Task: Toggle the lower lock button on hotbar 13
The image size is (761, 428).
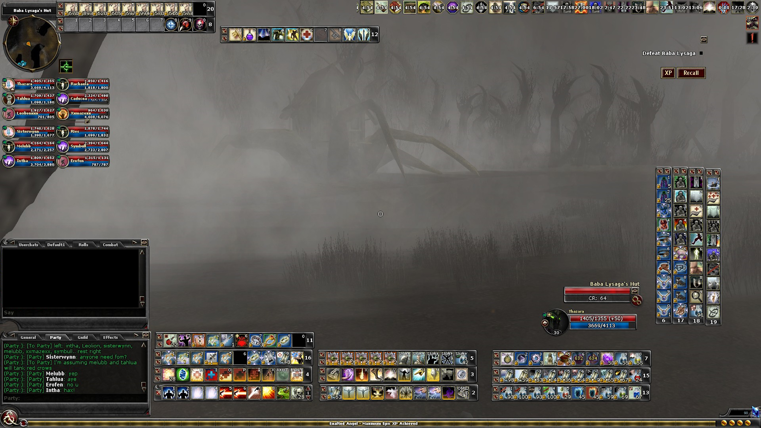Action: click(x=496, y=396)
